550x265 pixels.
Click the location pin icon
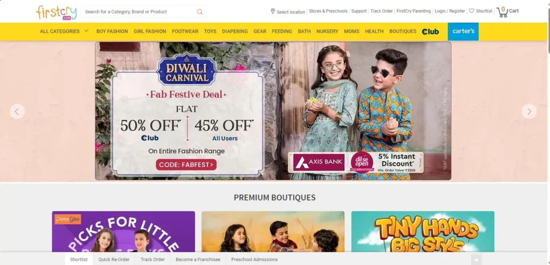pos(272,11)
